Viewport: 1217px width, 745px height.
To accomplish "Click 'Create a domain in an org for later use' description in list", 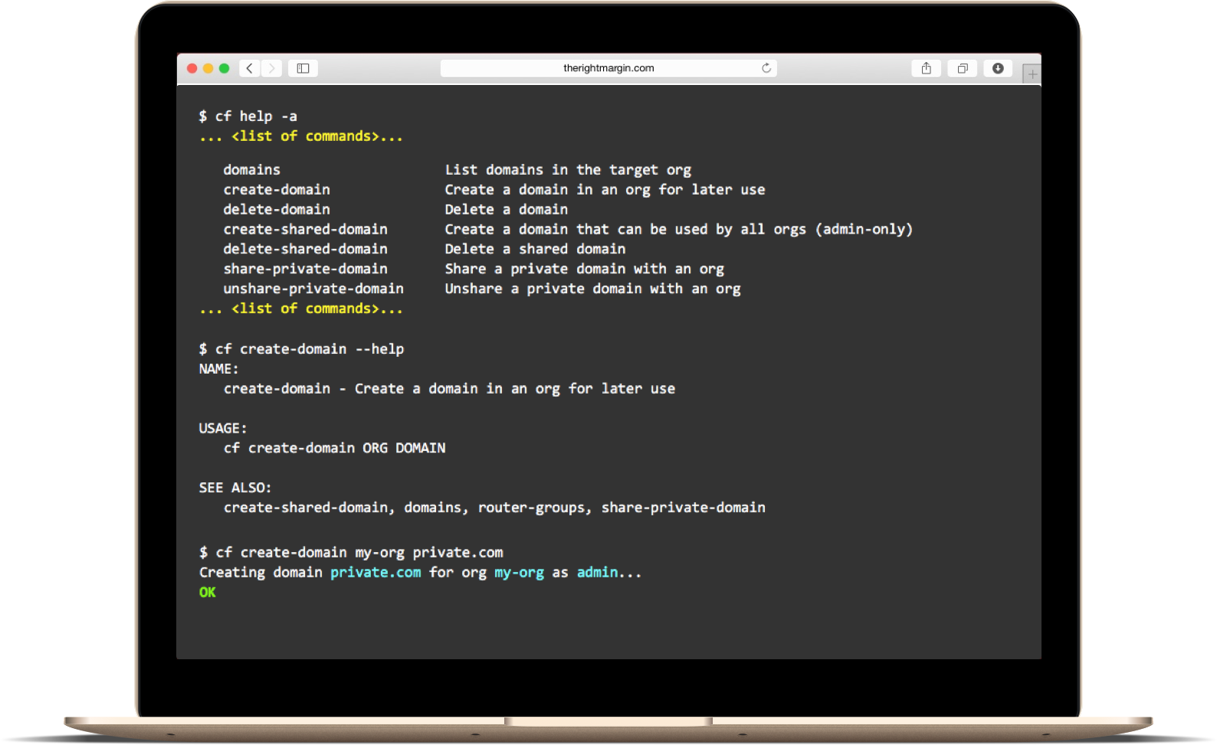I will pos(605,190).
